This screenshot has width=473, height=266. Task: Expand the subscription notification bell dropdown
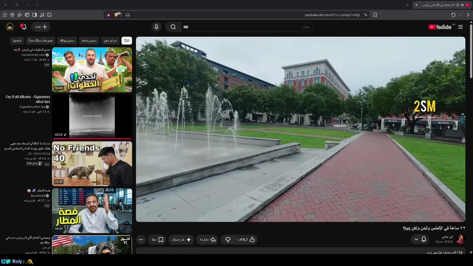420,239
